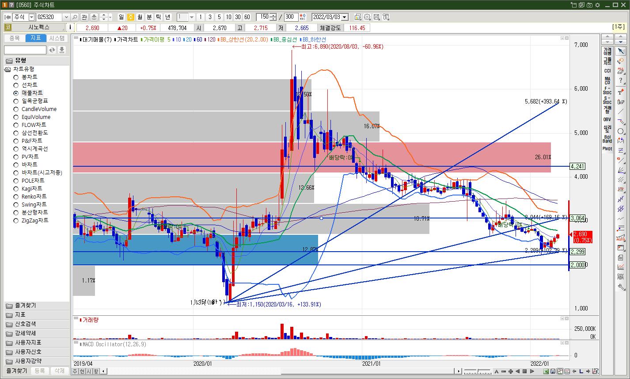Click the bottom 즐겨찾기 button
Image resolution: width=630 pixels, height=379 pixels.
coord(17,371)
